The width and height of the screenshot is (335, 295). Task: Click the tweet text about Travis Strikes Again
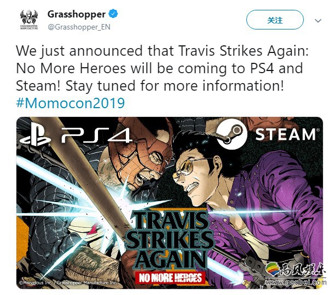click(x=163, y=68)
